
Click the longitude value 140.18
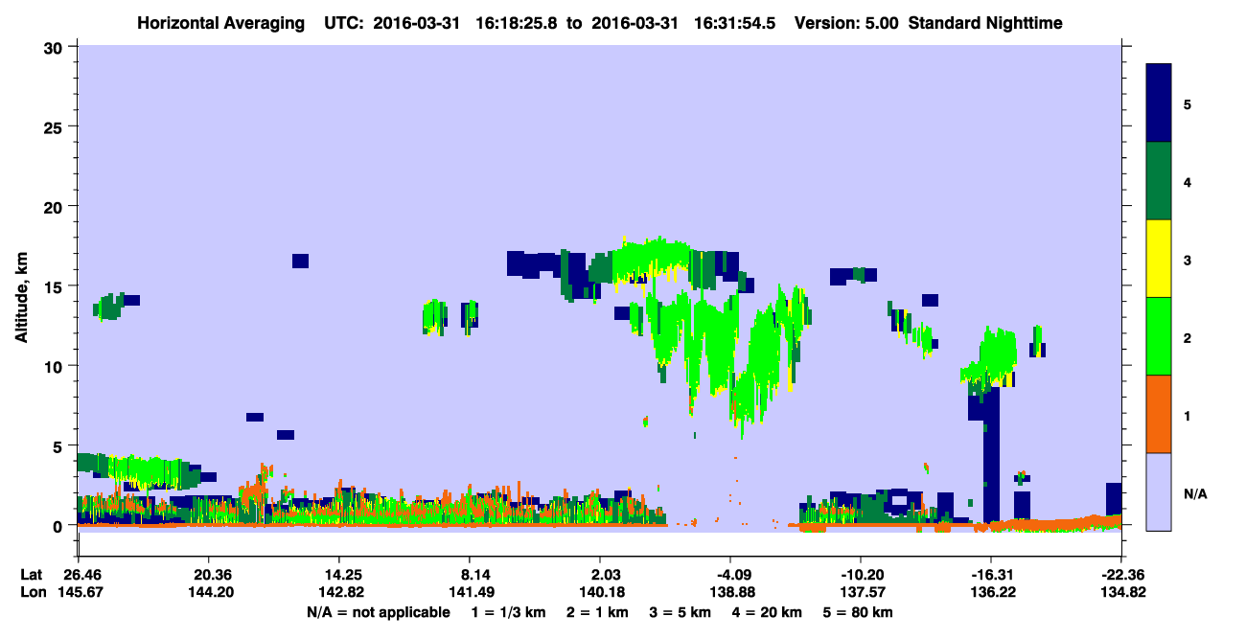tap(600, 592)
